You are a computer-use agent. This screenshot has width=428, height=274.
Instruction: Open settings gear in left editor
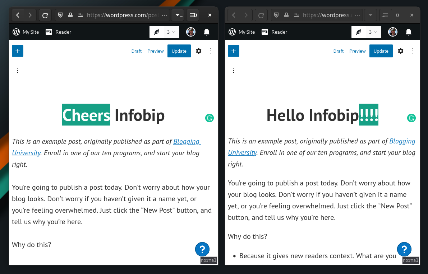(199, 51)
